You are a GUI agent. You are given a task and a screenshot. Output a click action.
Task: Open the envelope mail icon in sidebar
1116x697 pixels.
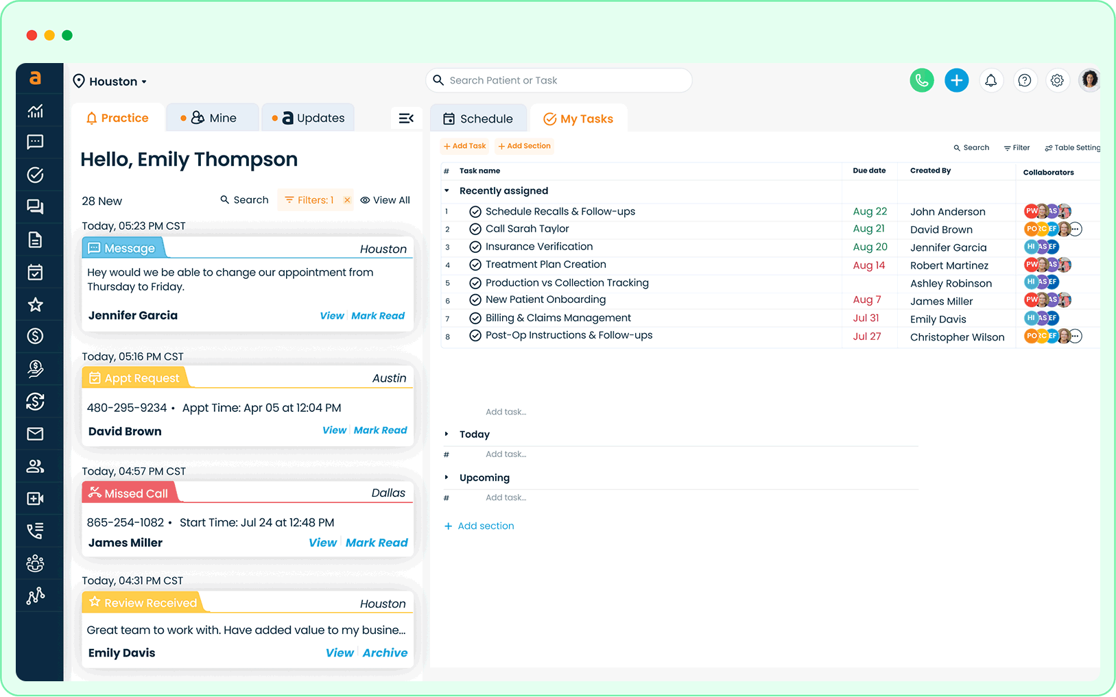click(x=35, y=434)
